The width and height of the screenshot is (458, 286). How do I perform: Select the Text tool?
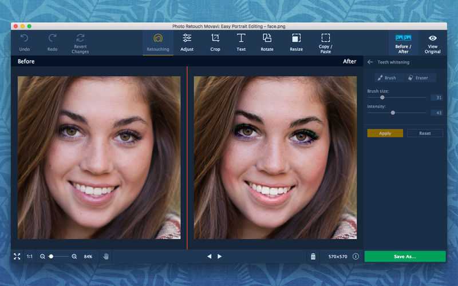241,43
